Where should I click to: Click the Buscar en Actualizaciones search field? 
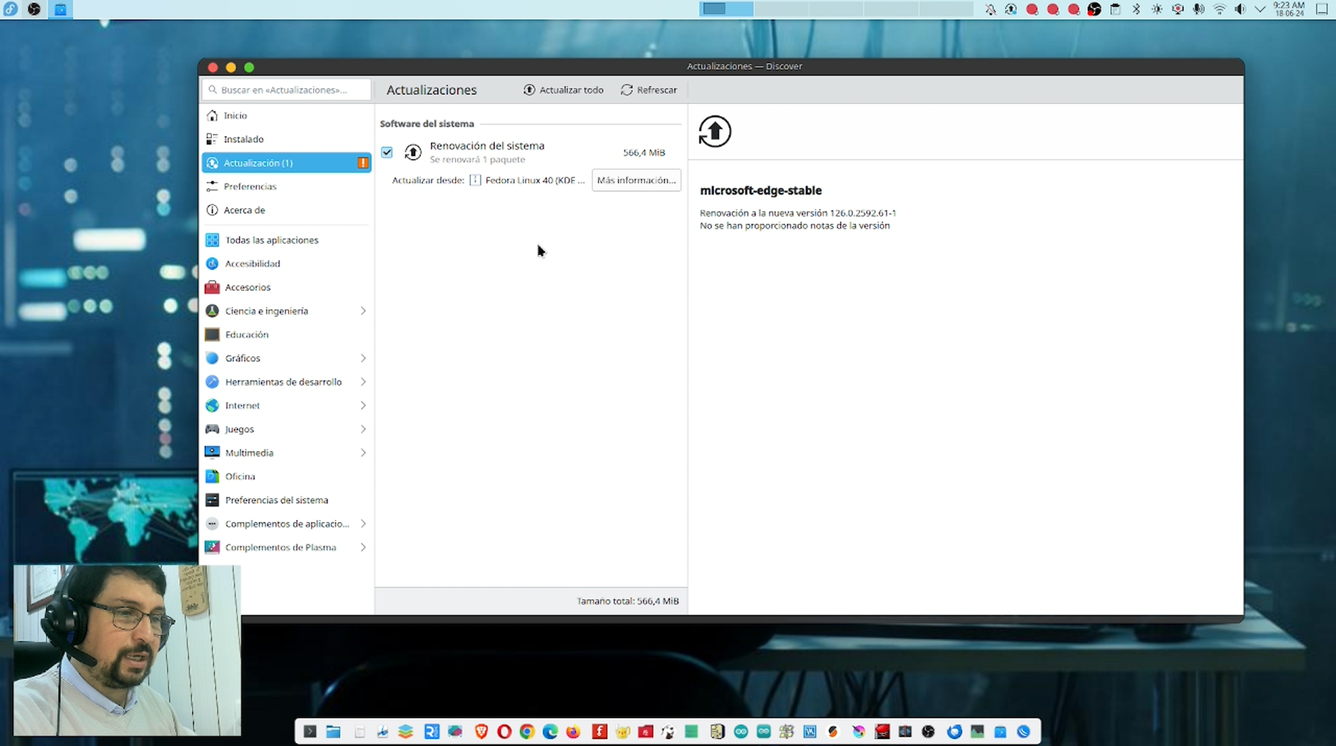[286, 90]
